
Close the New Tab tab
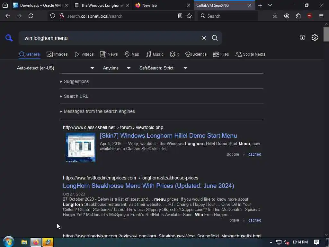pos(188,5)
